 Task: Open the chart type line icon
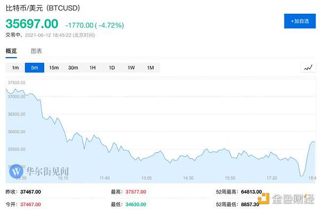point(308,68)
